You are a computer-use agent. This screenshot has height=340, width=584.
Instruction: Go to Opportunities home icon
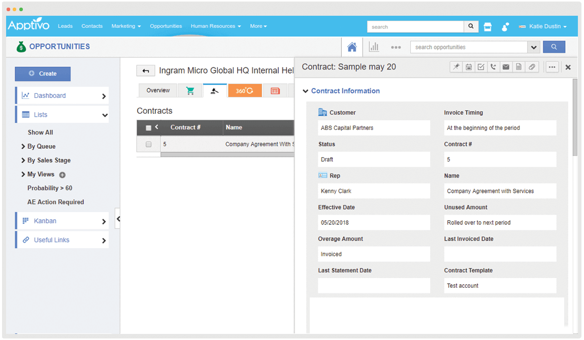pos(352,47)
